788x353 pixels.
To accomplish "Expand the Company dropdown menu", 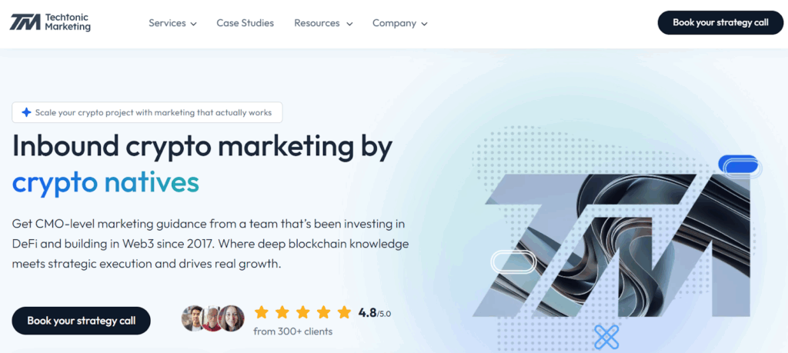I will (x=399, y=23).
